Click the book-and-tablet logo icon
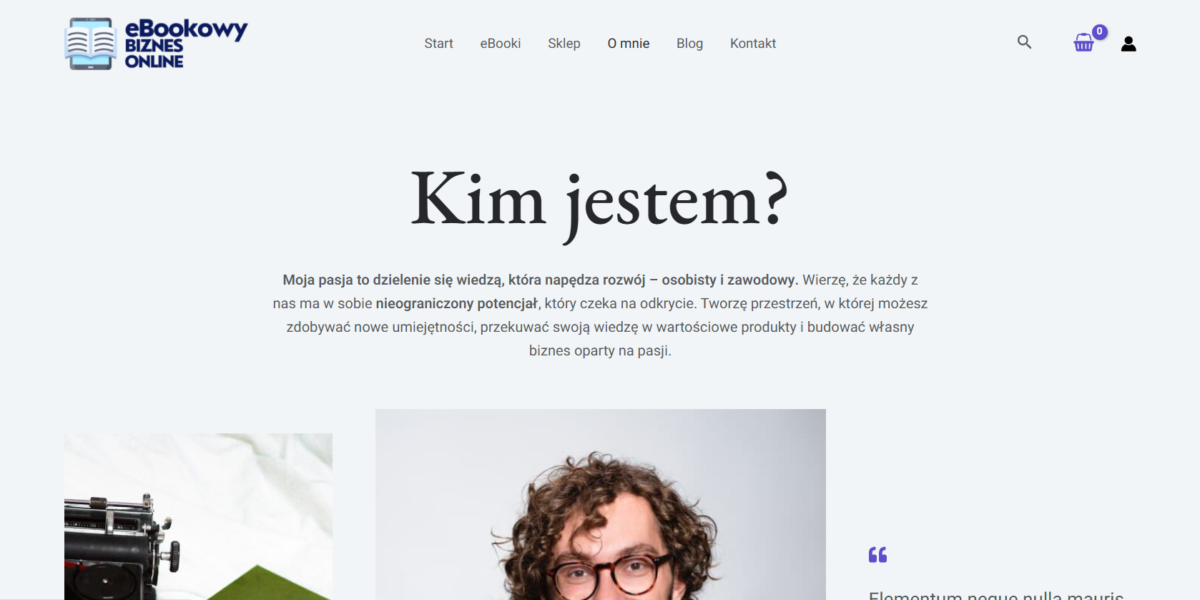Viewport: 1200px width, 600px height. click(91, 44)
